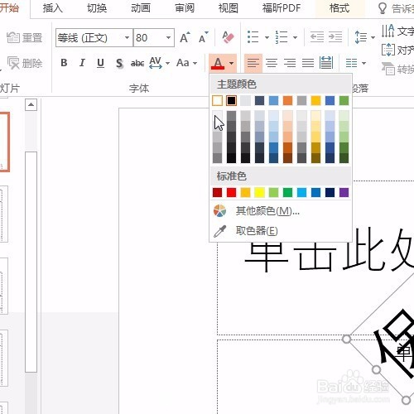Open the 福昕PDF tab
The width and height of the screenshot is (414, 414).
click(x=282, y=8)
